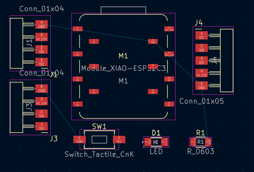
Task: Click pad 2 D6 on connector J3
Action: 41,114
